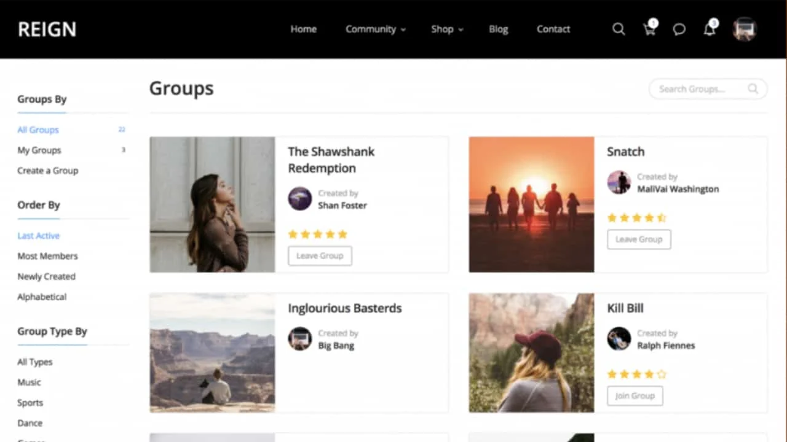Open the notifications bell icon
787x442 pixels.
pos(710,29)
